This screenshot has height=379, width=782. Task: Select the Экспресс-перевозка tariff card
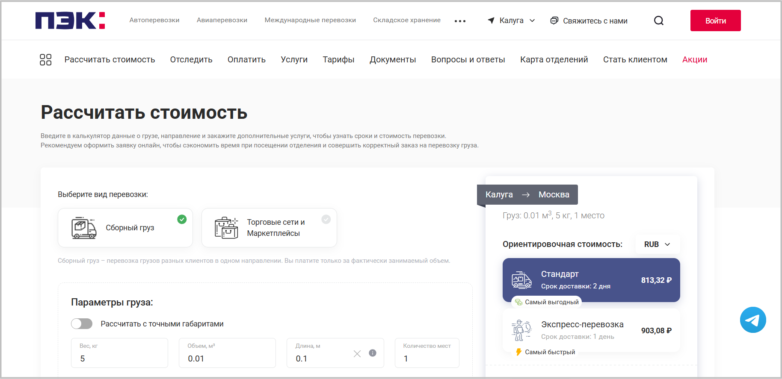tap(591, 330)
